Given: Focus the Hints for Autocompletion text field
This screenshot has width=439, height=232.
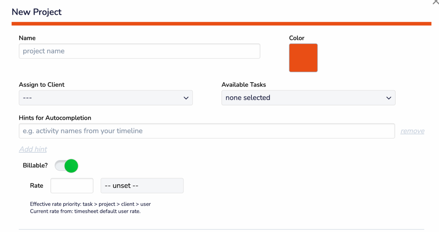Looking at the screenshot, I should 207,131.
